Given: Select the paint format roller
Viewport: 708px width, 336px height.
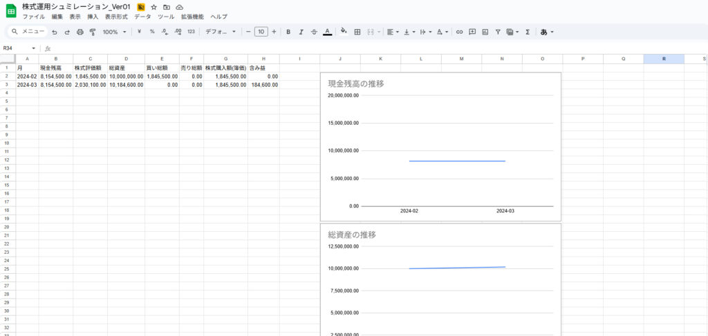Looking at the screenshot, I should pyautogui.click(x=92, y=32).
